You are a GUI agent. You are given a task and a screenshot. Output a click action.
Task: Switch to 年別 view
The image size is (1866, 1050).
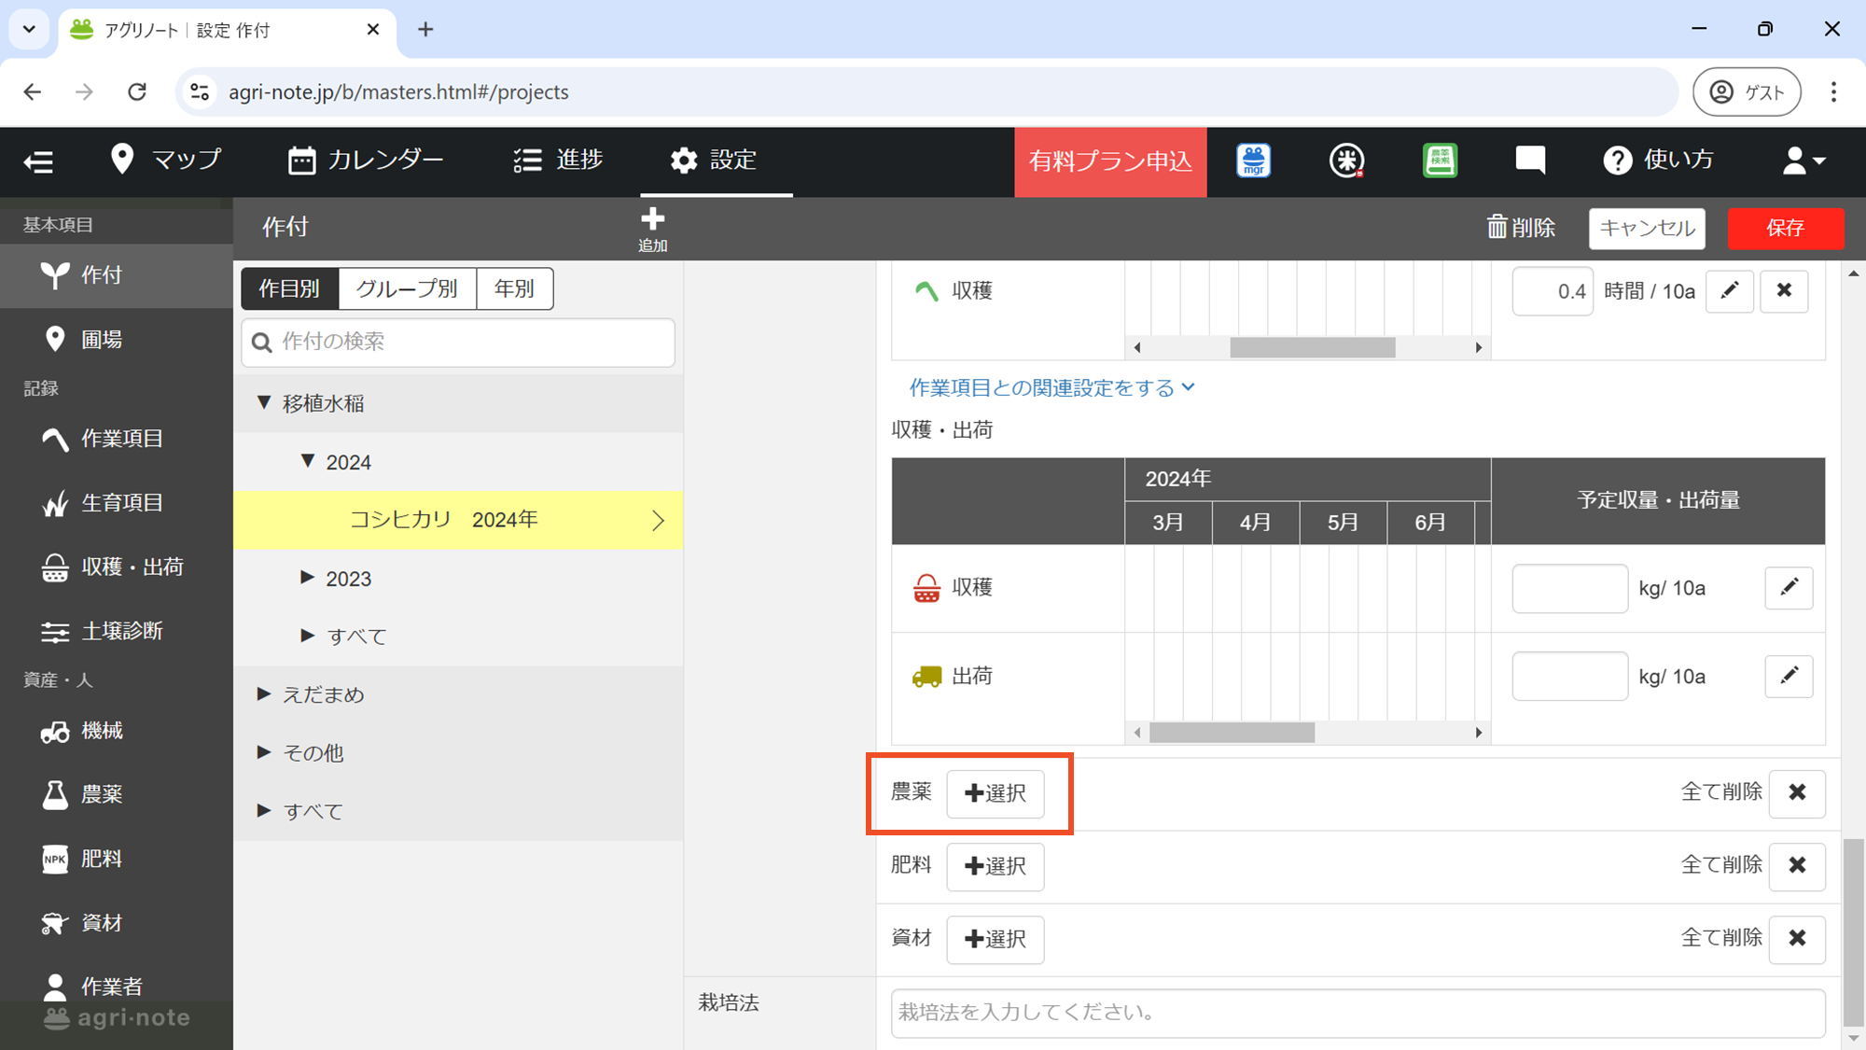[x=514, y=288]
